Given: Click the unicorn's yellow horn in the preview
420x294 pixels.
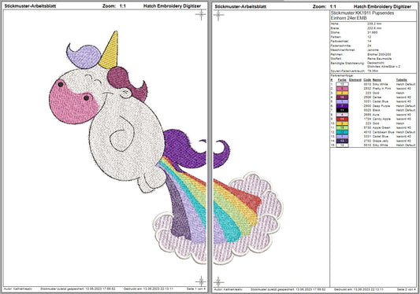Looking at the screenshot, I should [110, 52].
